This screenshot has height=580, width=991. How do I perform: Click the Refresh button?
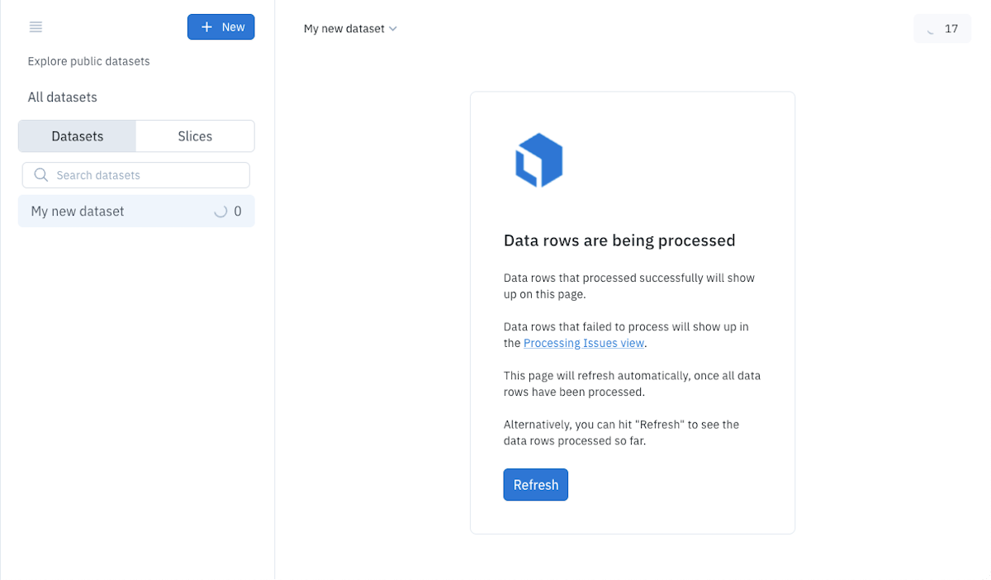(x=536, y=485)
